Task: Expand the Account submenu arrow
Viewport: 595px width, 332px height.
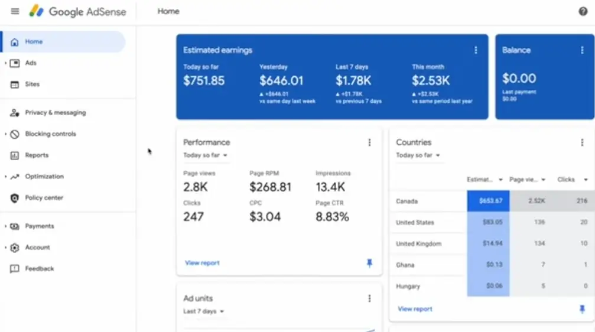Action: [5, 248]
